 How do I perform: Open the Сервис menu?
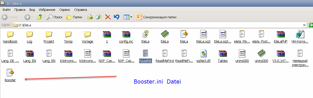click(65, 10)
